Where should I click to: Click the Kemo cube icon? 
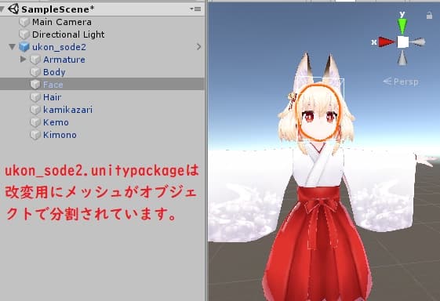[35, 122]
